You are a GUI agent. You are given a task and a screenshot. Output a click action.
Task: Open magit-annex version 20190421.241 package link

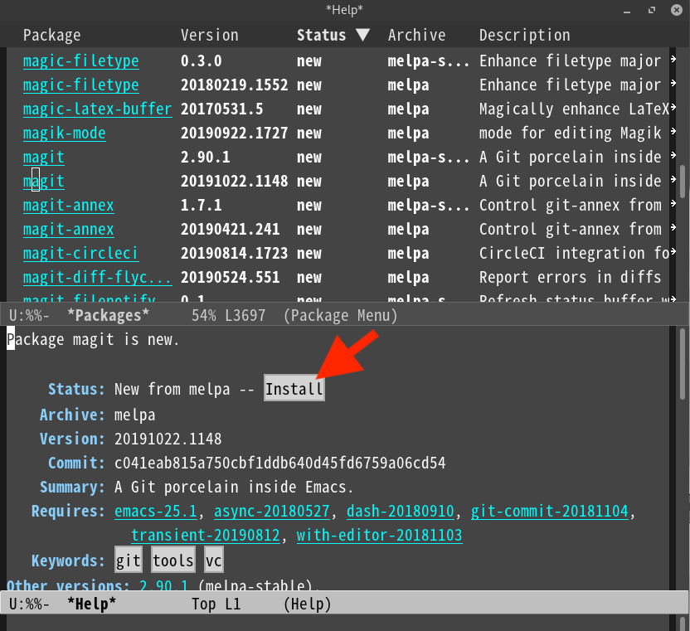[69, 229]
